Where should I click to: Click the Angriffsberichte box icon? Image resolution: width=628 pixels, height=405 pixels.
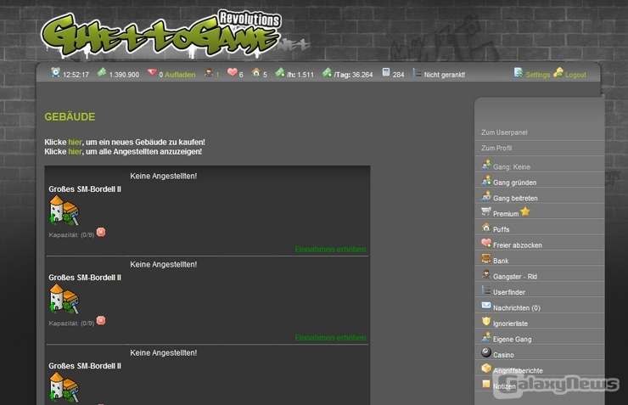click(x=485, y=368)
